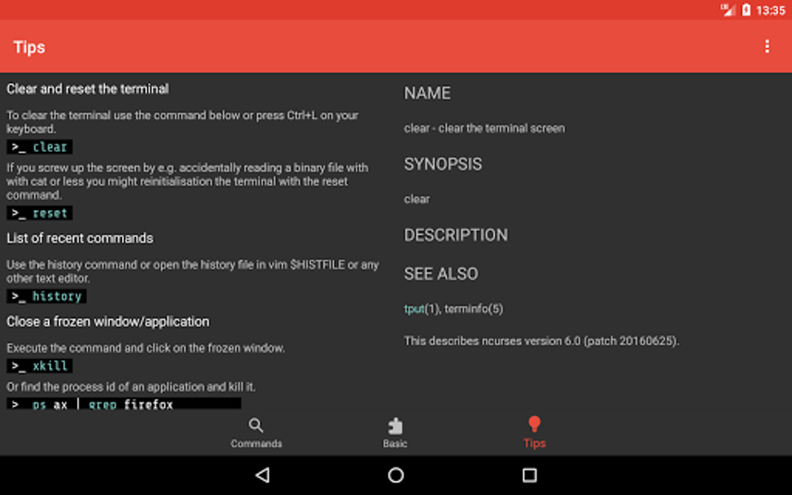This screenshot has width=792, height=495.
Task: Open recent apps with the square button
Action: pyautogui.click(x=528, y=474)
